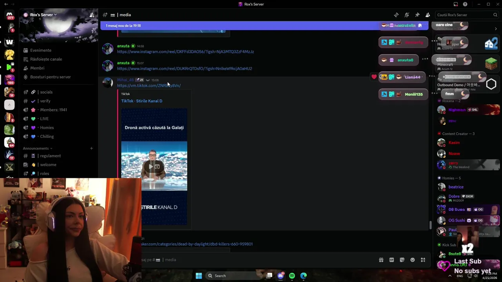Screen dimensions: 502x282
Task: Open the Inbox icon in title bar
Action: click(x=456, y=4)
